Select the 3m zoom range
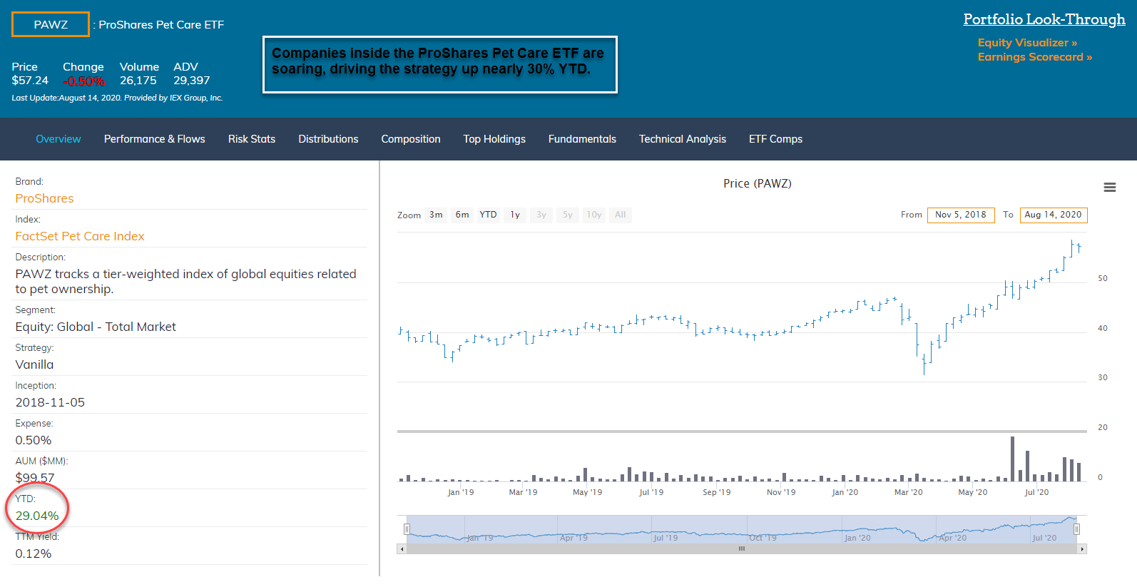1137x587 pixels. click(x=436, y=215)
